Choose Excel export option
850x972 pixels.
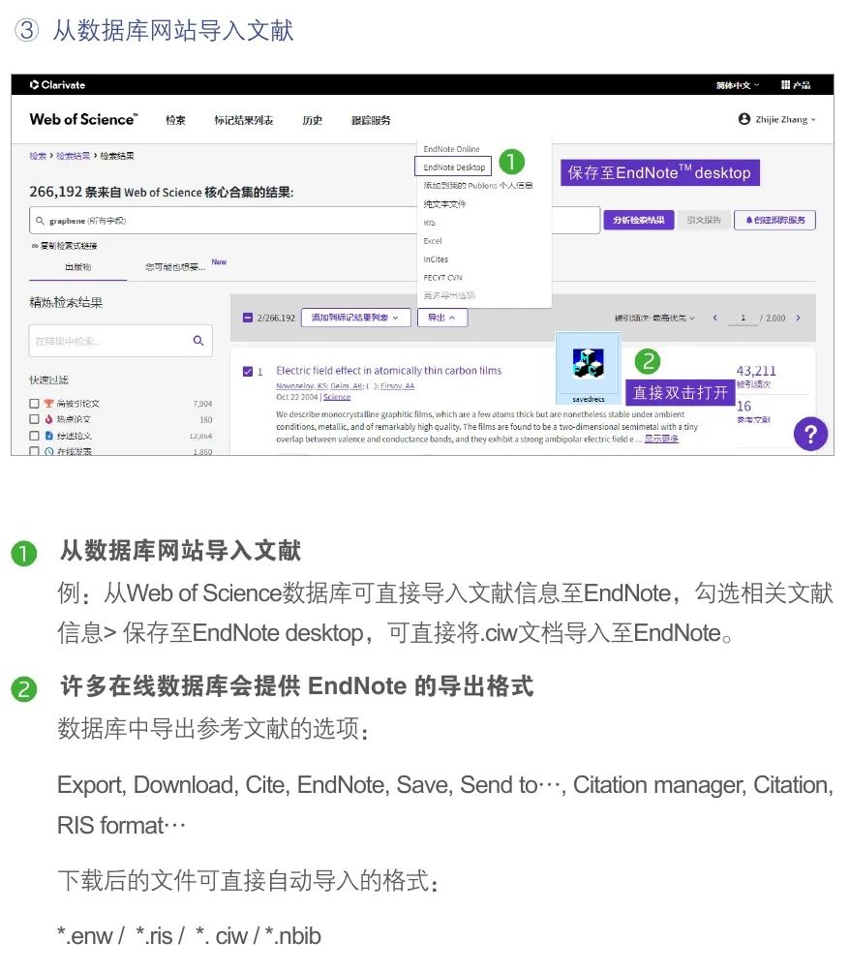click(432, 240)
